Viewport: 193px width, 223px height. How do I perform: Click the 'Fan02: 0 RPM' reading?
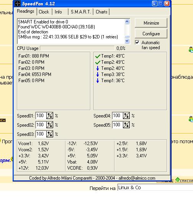(x=31, y=62)
